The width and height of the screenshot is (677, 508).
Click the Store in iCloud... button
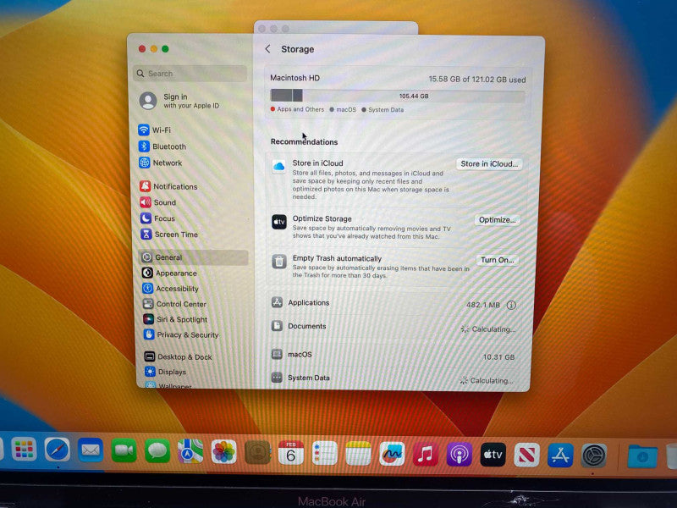[489, 163]
